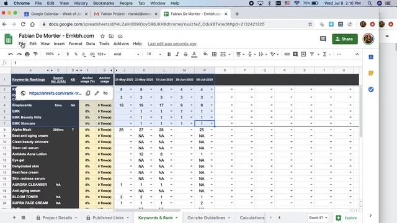Click the Print icon
The height and width of the screenshot is (223, 397).
pos(27,54)
